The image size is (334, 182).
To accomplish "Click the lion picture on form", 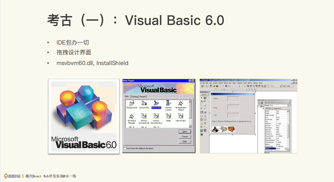I will (x=231, y=129).
